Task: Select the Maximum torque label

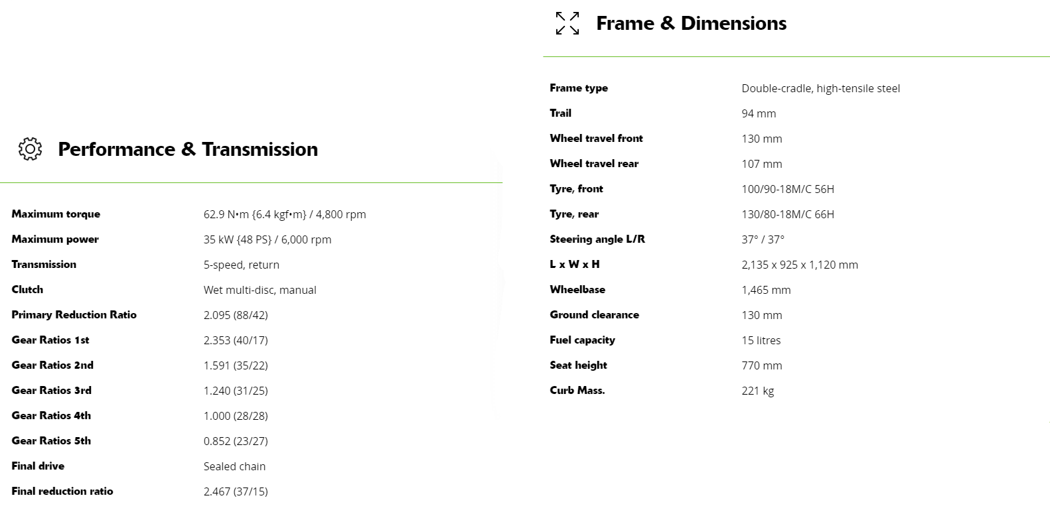Action: [x=56, y=214]
